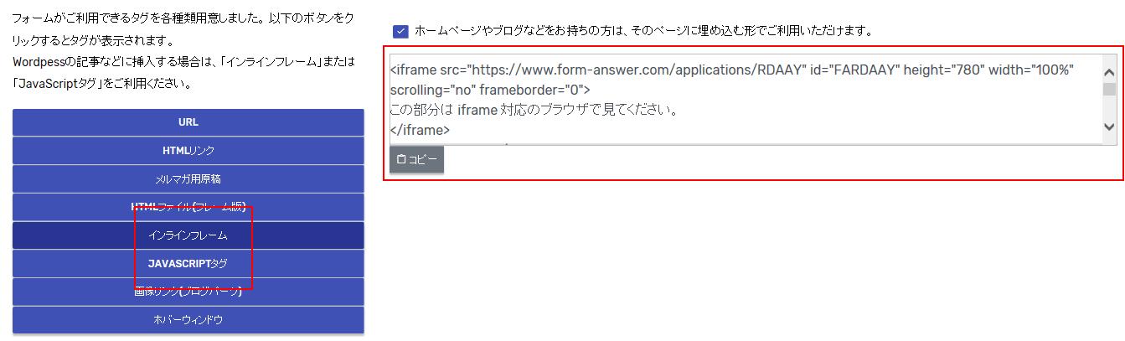
Task: Click the この部分は iframe 対応 line in code
Action: 534,111
